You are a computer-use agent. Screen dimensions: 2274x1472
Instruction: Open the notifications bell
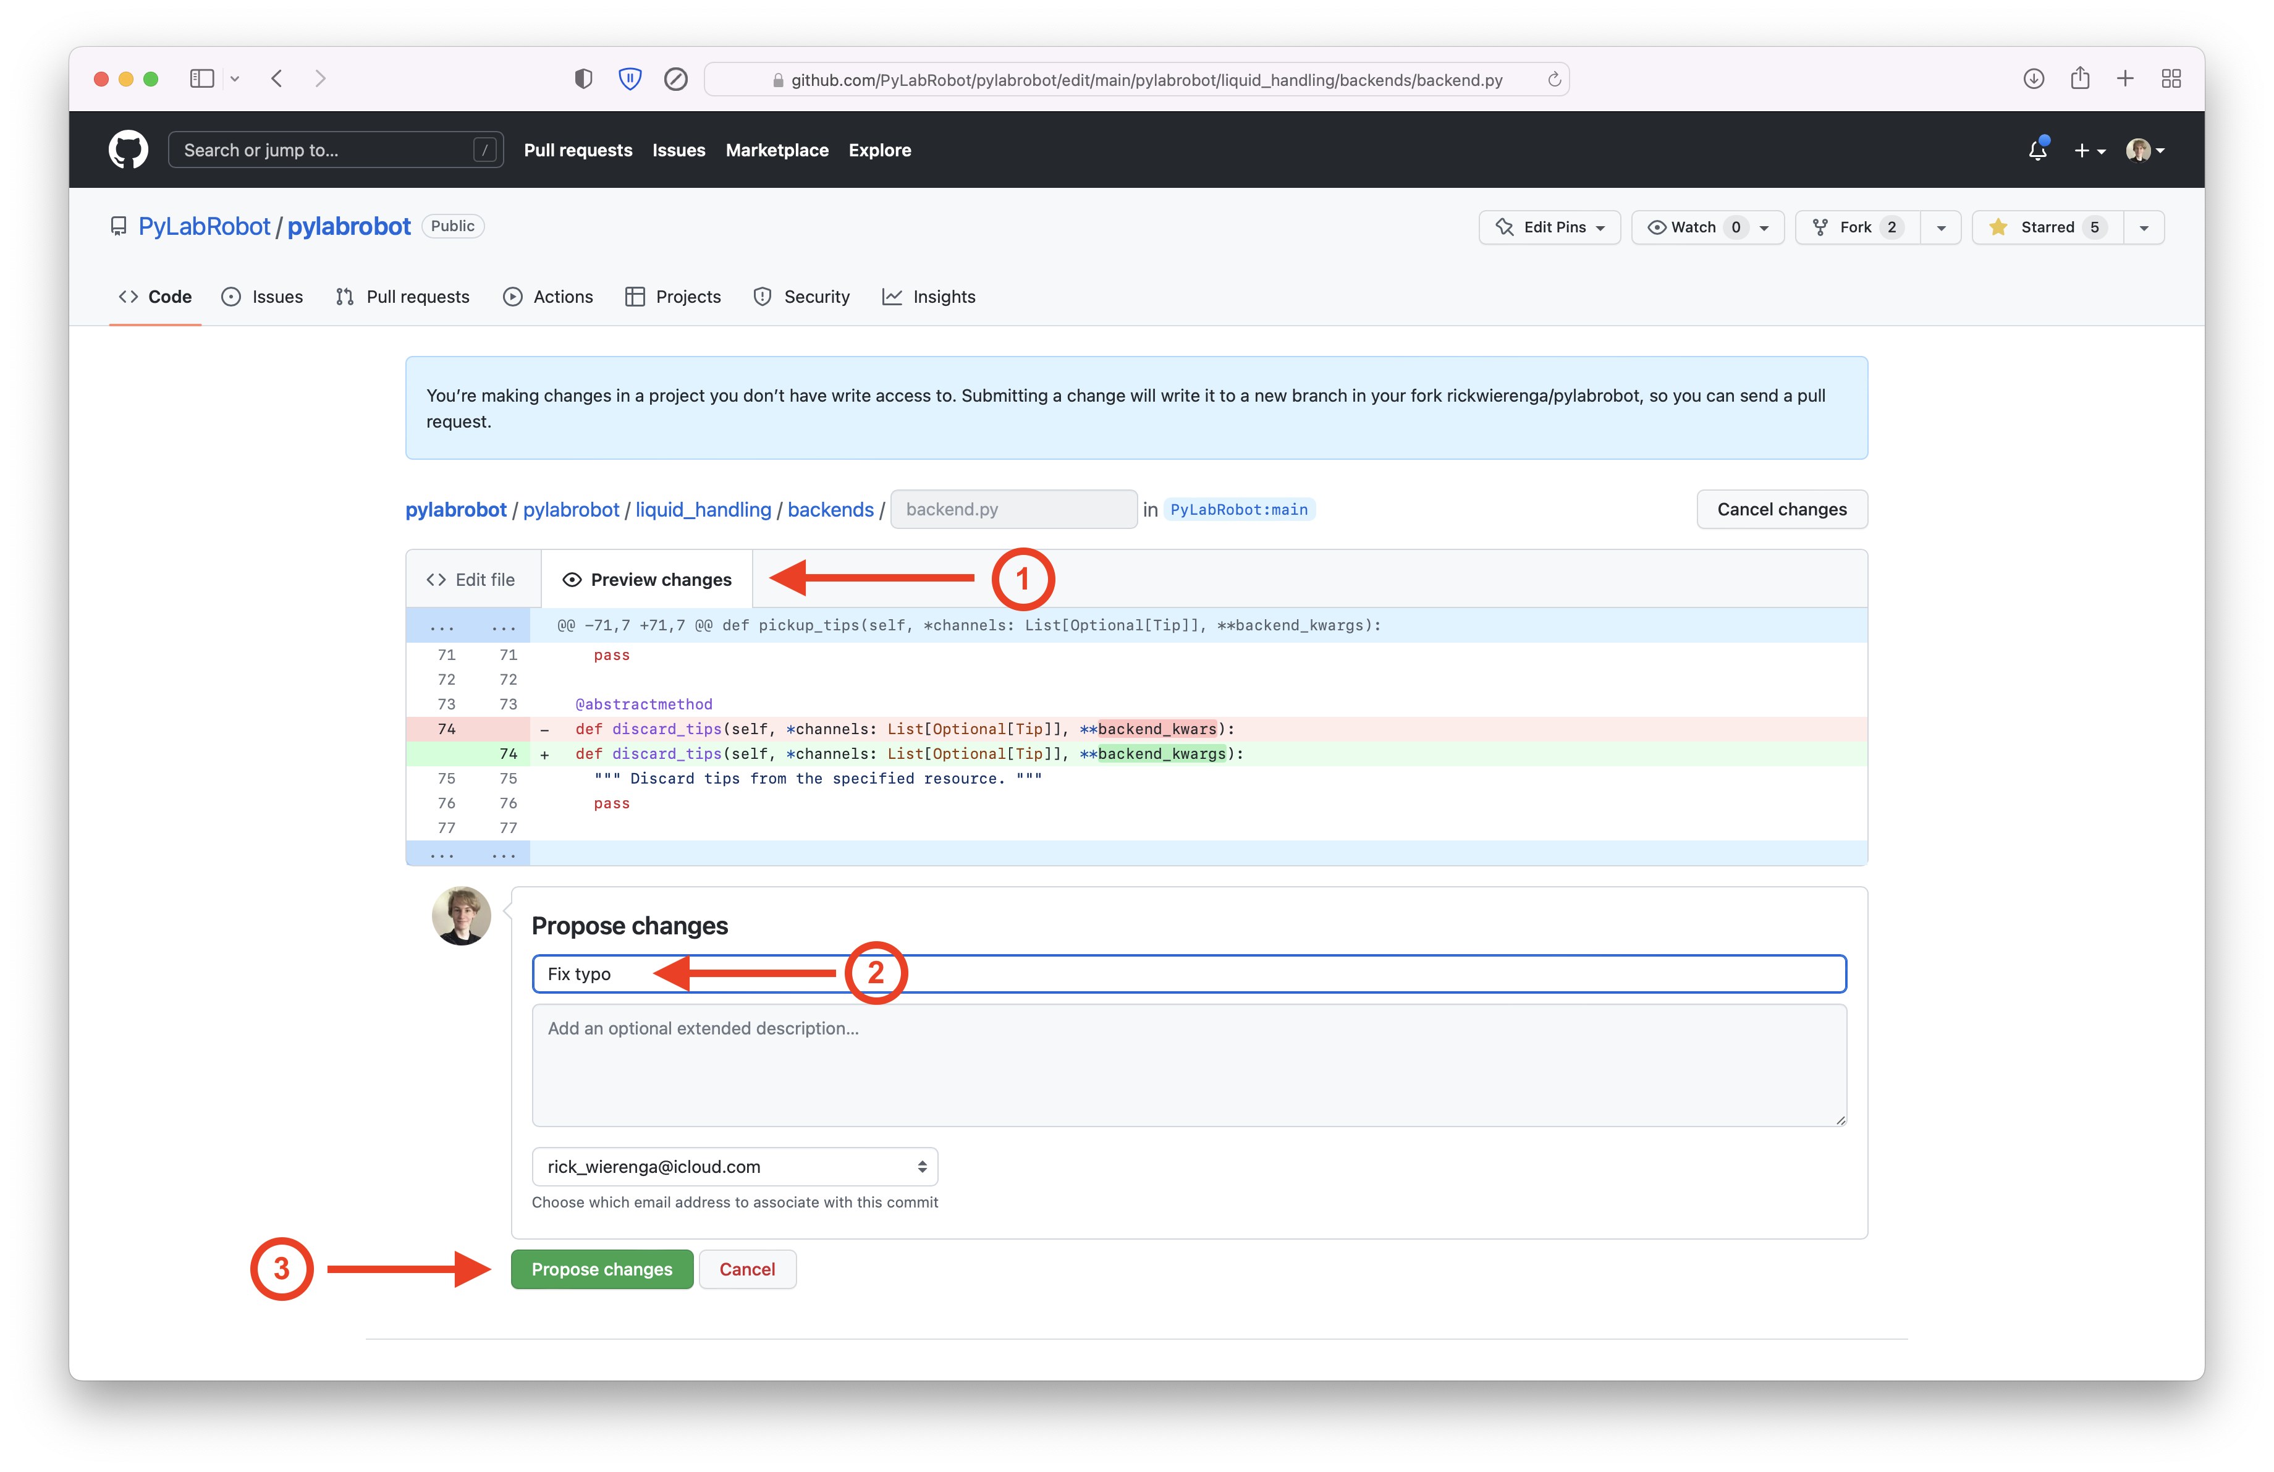pos(2037,150)
